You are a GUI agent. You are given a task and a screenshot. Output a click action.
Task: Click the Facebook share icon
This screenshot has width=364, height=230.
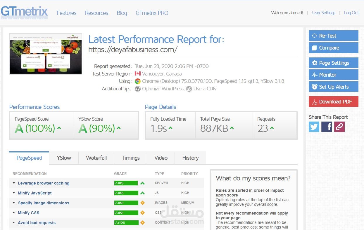coord(327,127)
